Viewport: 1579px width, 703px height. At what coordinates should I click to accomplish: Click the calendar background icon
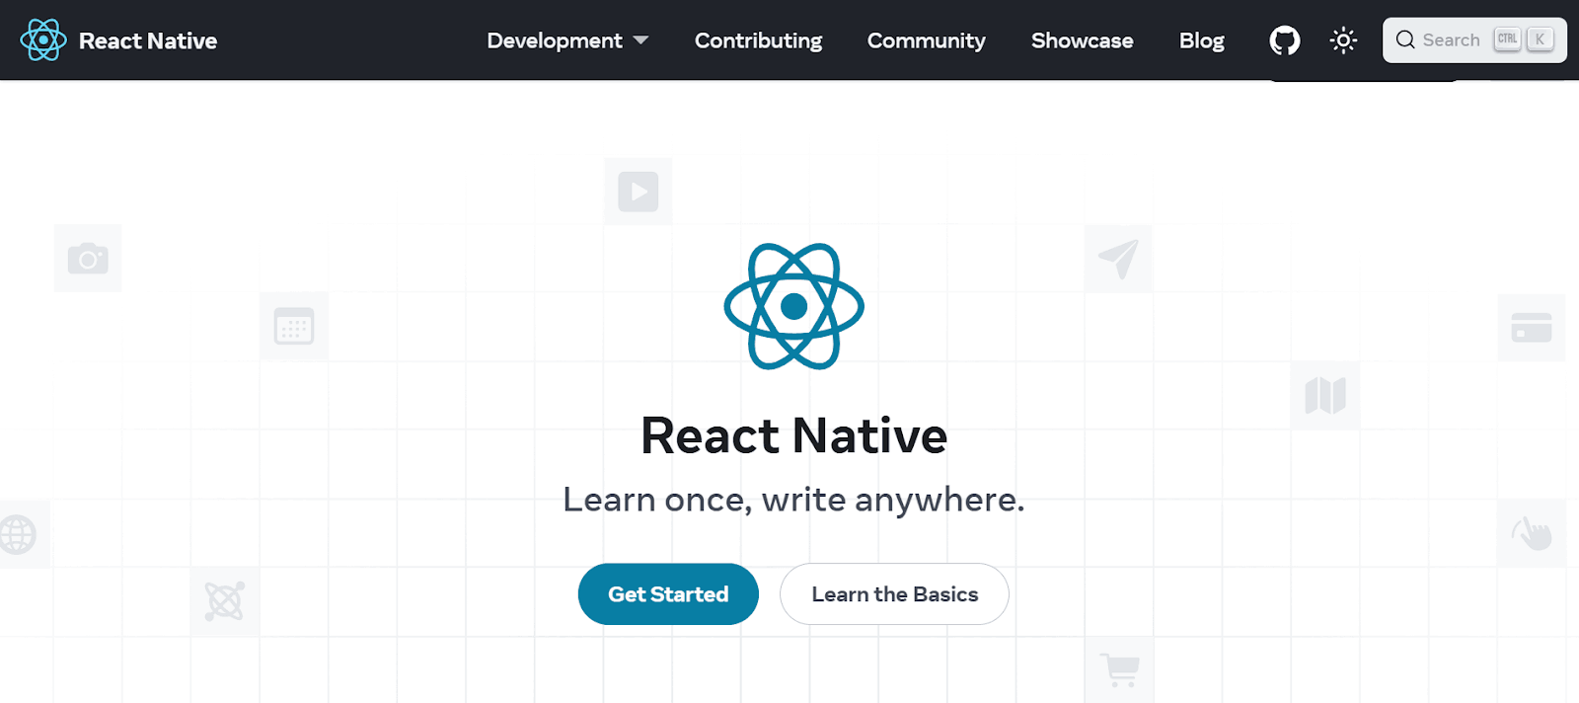[294, 327]
